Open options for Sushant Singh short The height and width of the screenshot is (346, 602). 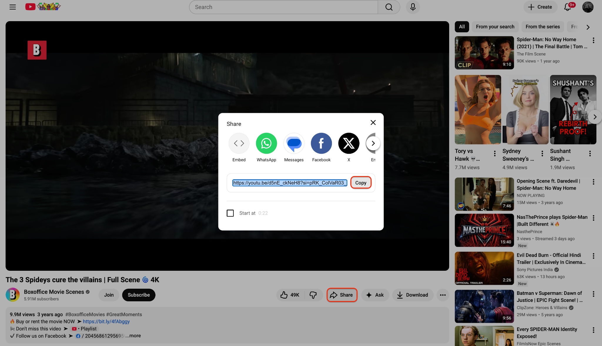[590, 153]
